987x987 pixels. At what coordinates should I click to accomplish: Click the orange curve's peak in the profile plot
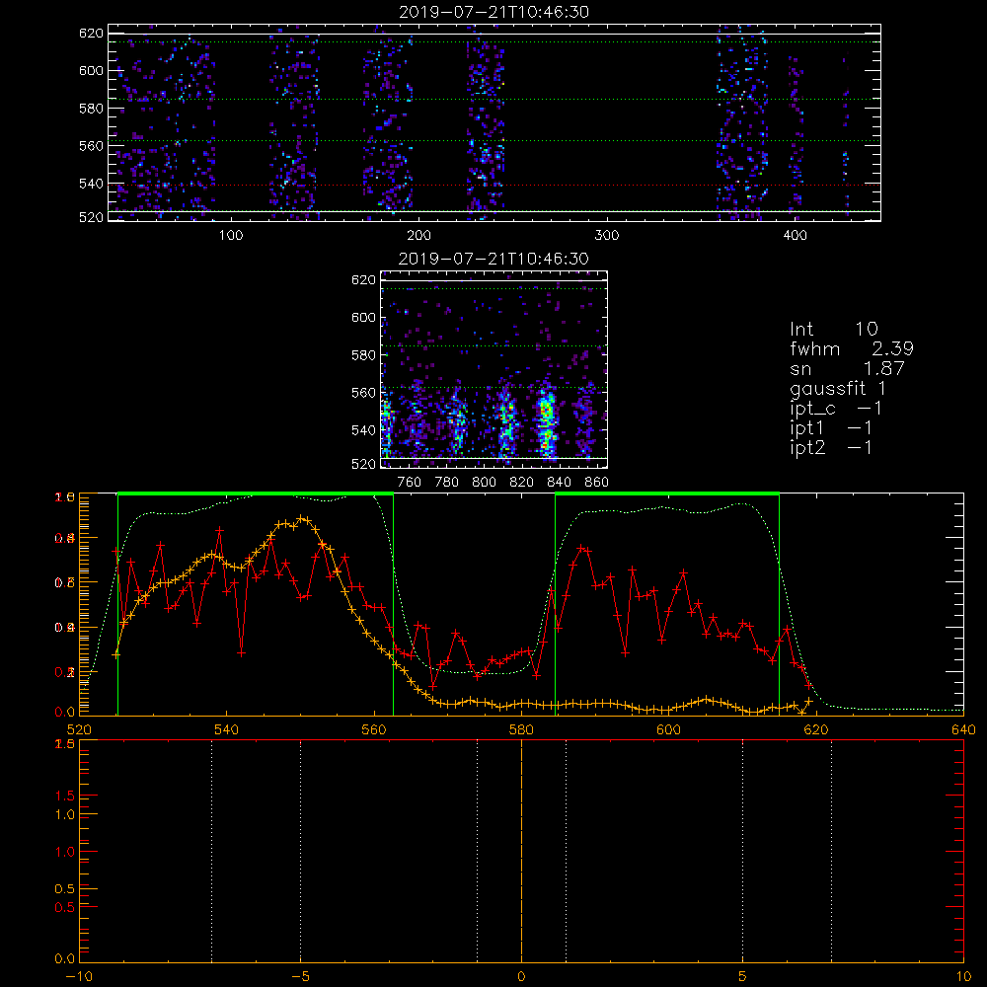tap(303, 519)
